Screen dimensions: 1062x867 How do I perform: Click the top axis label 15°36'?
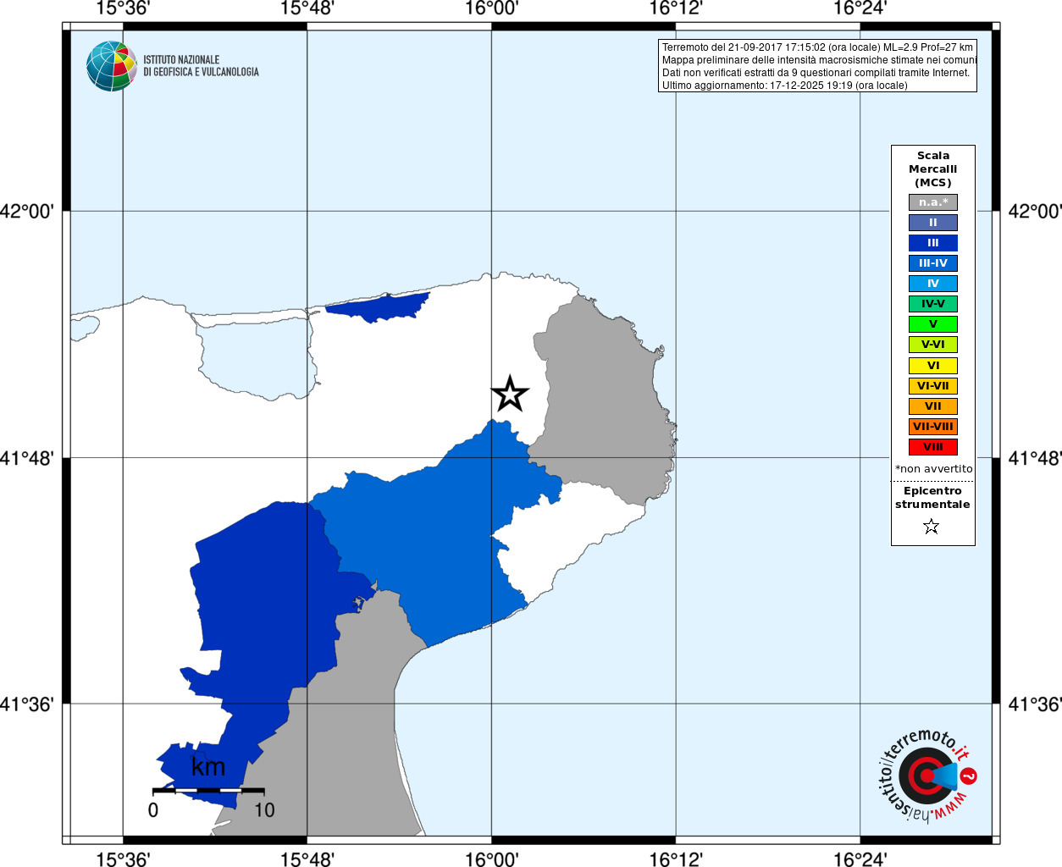tap(123, 8)
